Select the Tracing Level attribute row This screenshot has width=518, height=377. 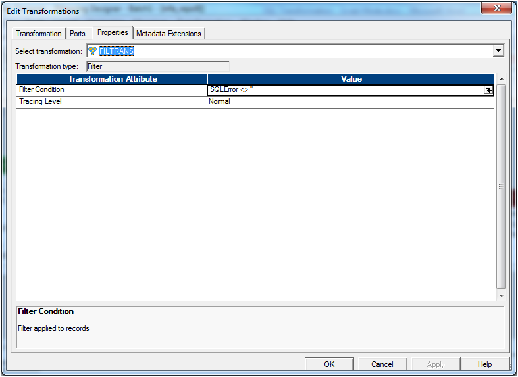tap(112, 102)
